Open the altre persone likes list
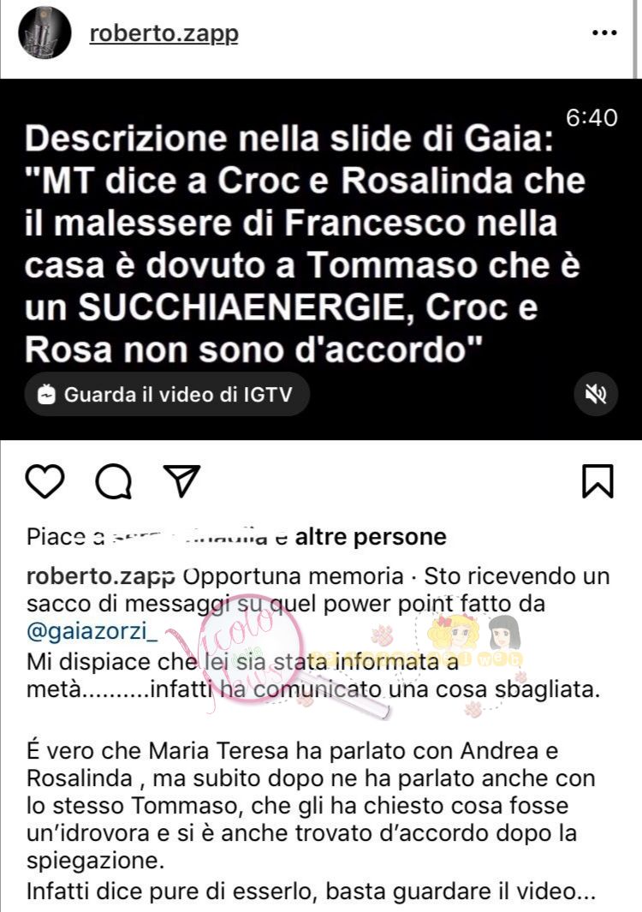The image size is (642, 912). 371,536
